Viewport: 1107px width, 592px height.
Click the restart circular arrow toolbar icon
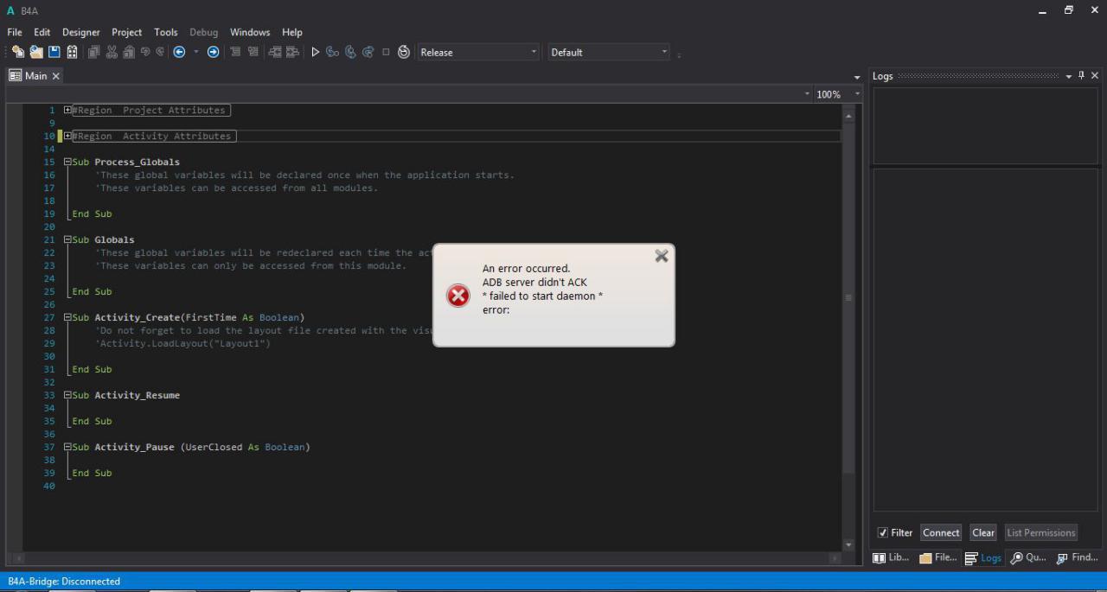[x=403, y=53]
